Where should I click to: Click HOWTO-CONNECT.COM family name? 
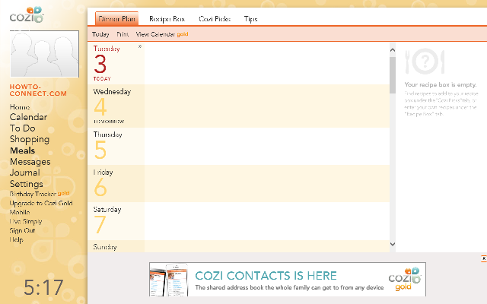(38, 90)
